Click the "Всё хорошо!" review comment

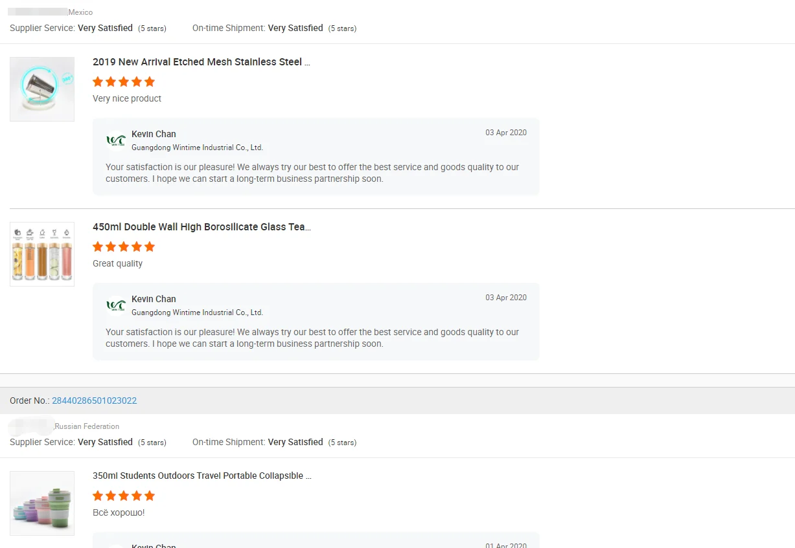click(119, 512)
